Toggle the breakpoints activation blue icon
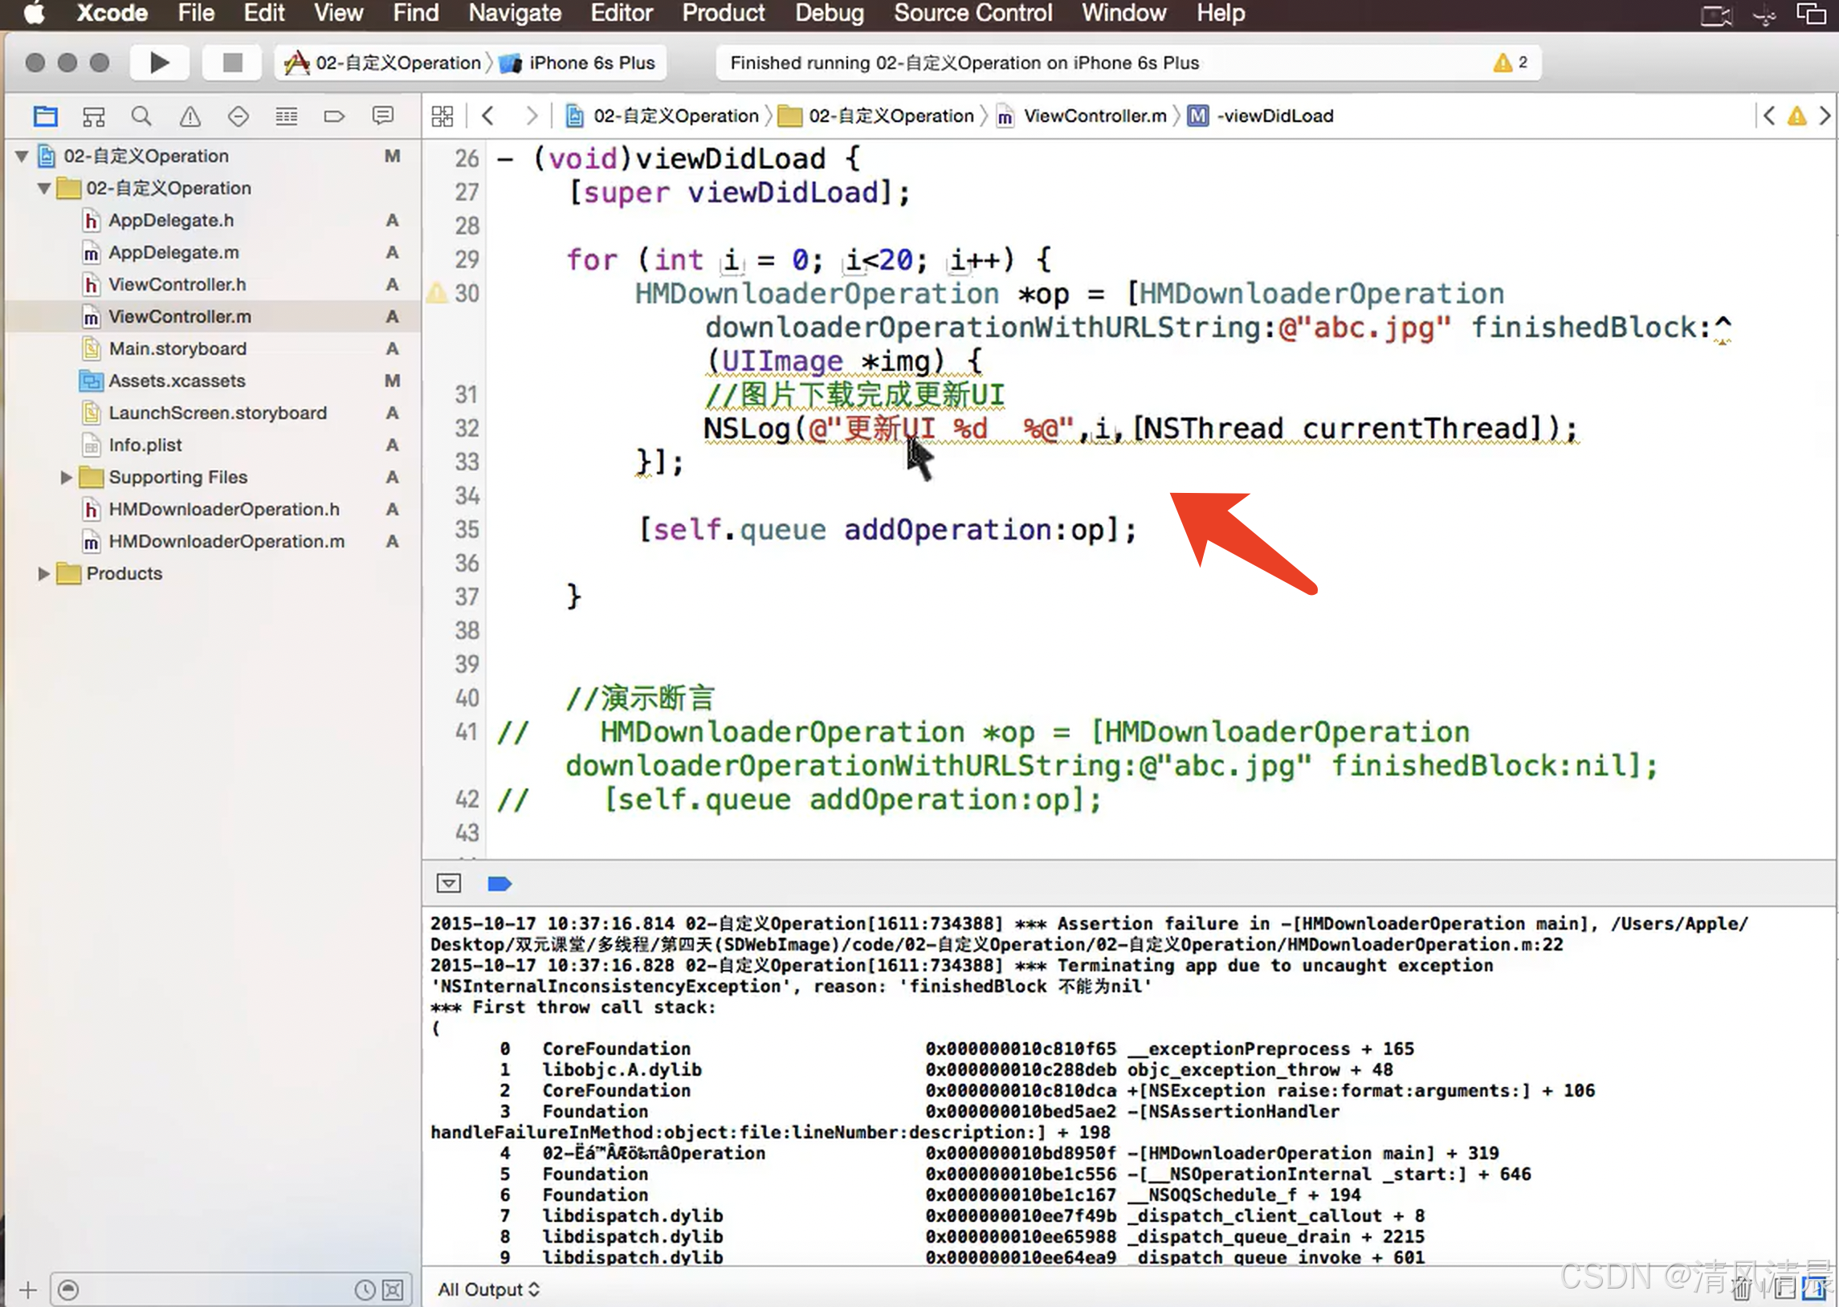The width and height of the screenshot is (1839, 1307). coord(499,884)
